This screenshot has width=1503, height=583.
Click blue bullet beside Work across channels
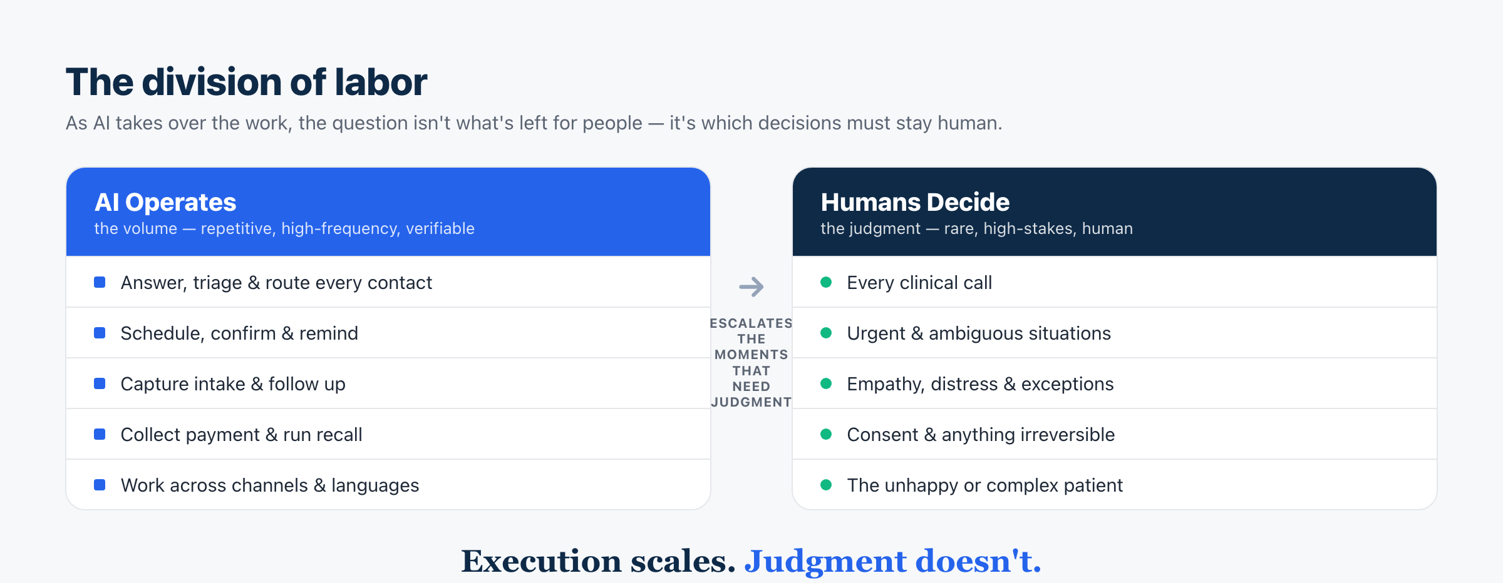pyautogui.click(x=100, y=485)
